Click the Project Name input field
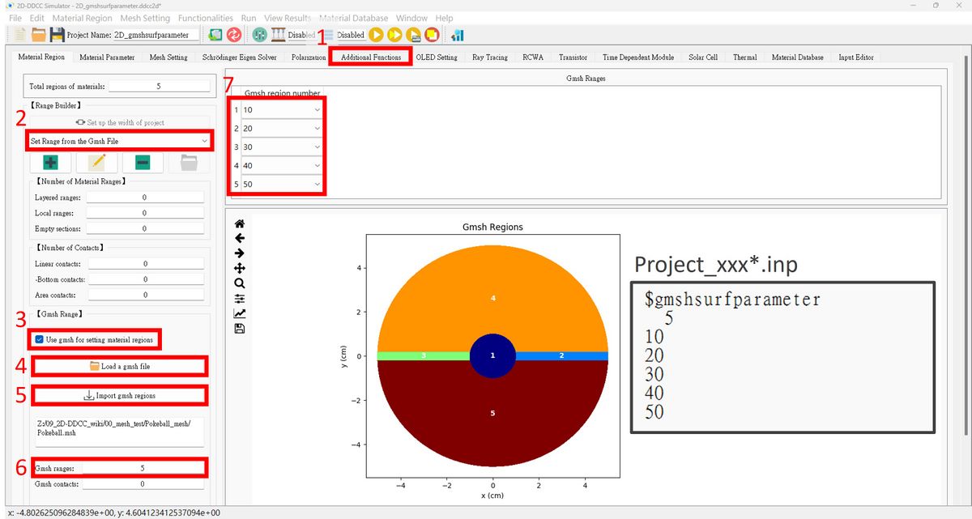Screen dimensions: 972x519 pos(156,35)
